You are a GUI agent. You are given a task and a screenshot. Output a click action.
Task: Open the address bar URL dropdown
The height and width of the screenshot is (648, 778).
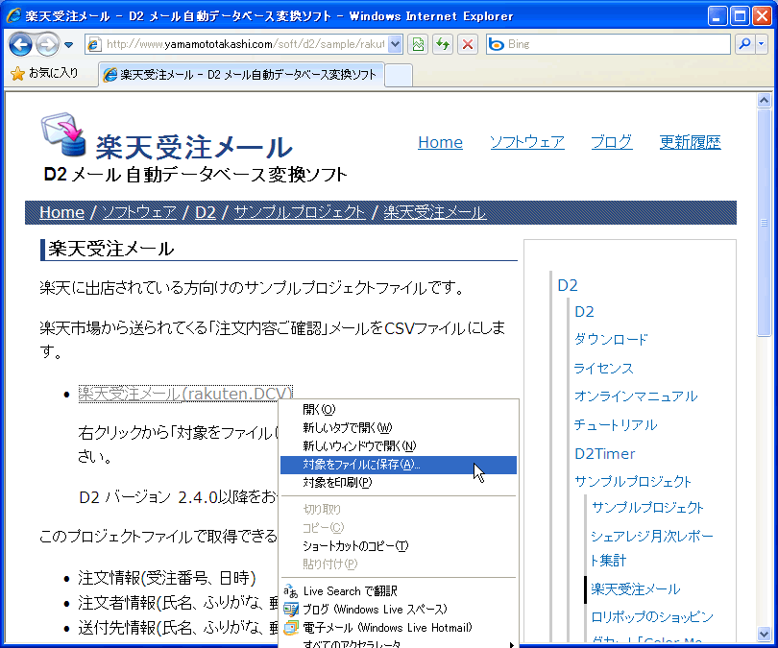pos(396,44)
